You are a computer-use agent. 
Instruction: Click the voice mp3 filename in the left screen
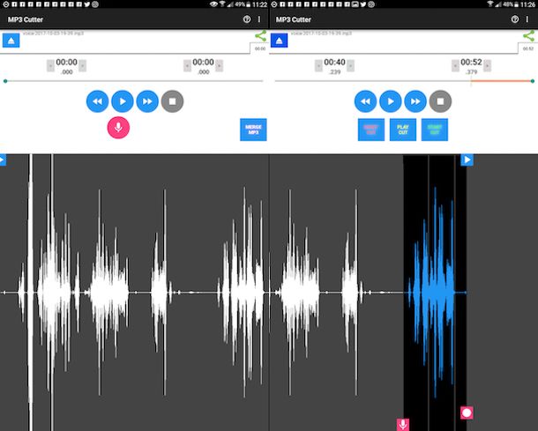tap(54, 33)
